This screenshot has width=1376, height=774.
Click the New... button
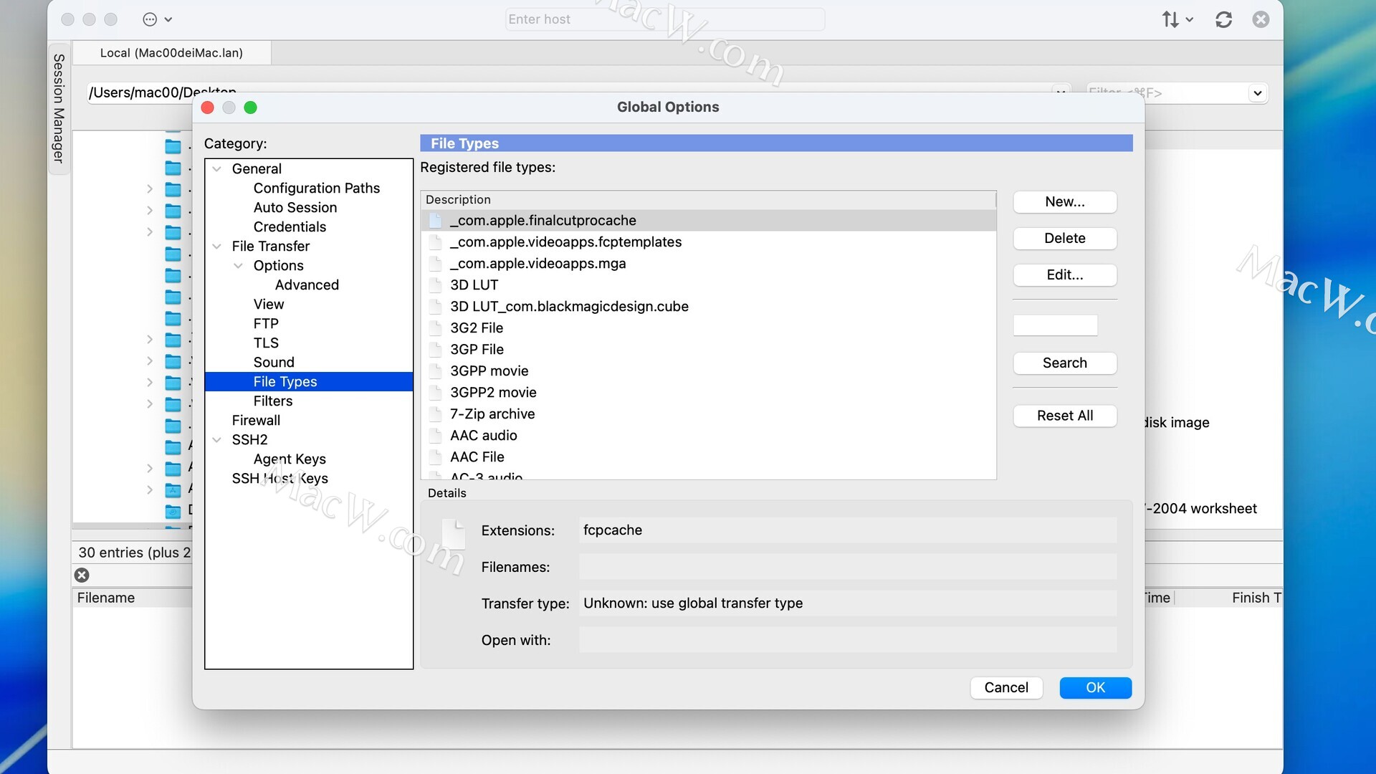pyautogui.click(x=1064, y=202)
